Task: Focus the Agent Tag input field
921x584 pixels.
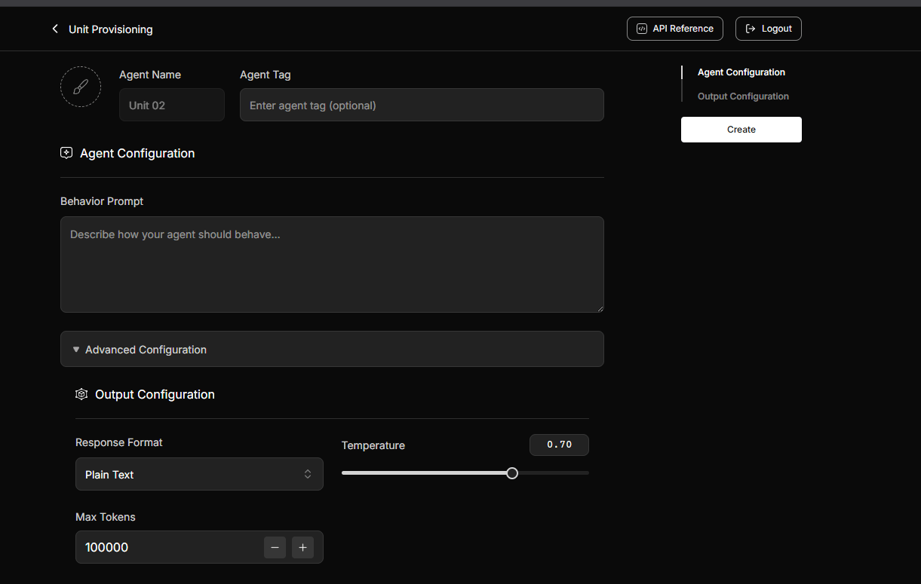Action: point(422,105)
